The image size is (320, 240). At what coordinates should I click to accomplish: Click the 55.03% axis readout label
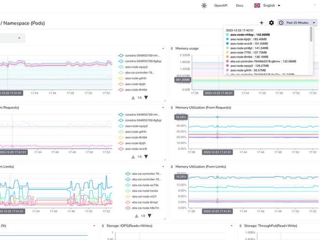pyautogui.click(x=181, y=117)
